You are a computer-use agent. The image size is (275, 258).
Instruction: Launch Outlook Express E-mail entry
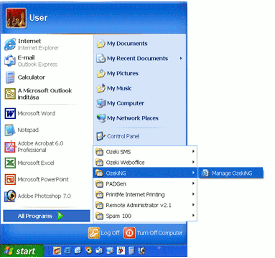(x=31, y=61)
